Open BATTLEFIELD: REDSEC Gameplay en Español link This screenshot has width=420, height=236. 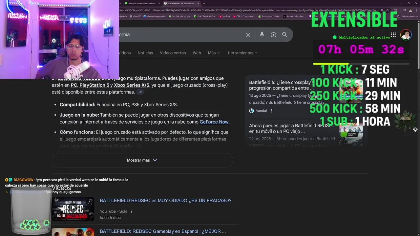pyautogui.click(x=163, y=231)
